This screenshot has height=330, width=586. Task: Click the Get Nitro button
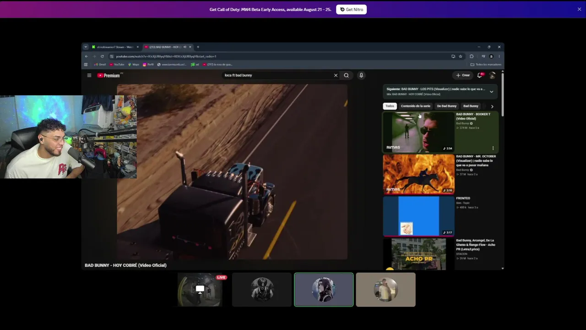click(351, 9)
